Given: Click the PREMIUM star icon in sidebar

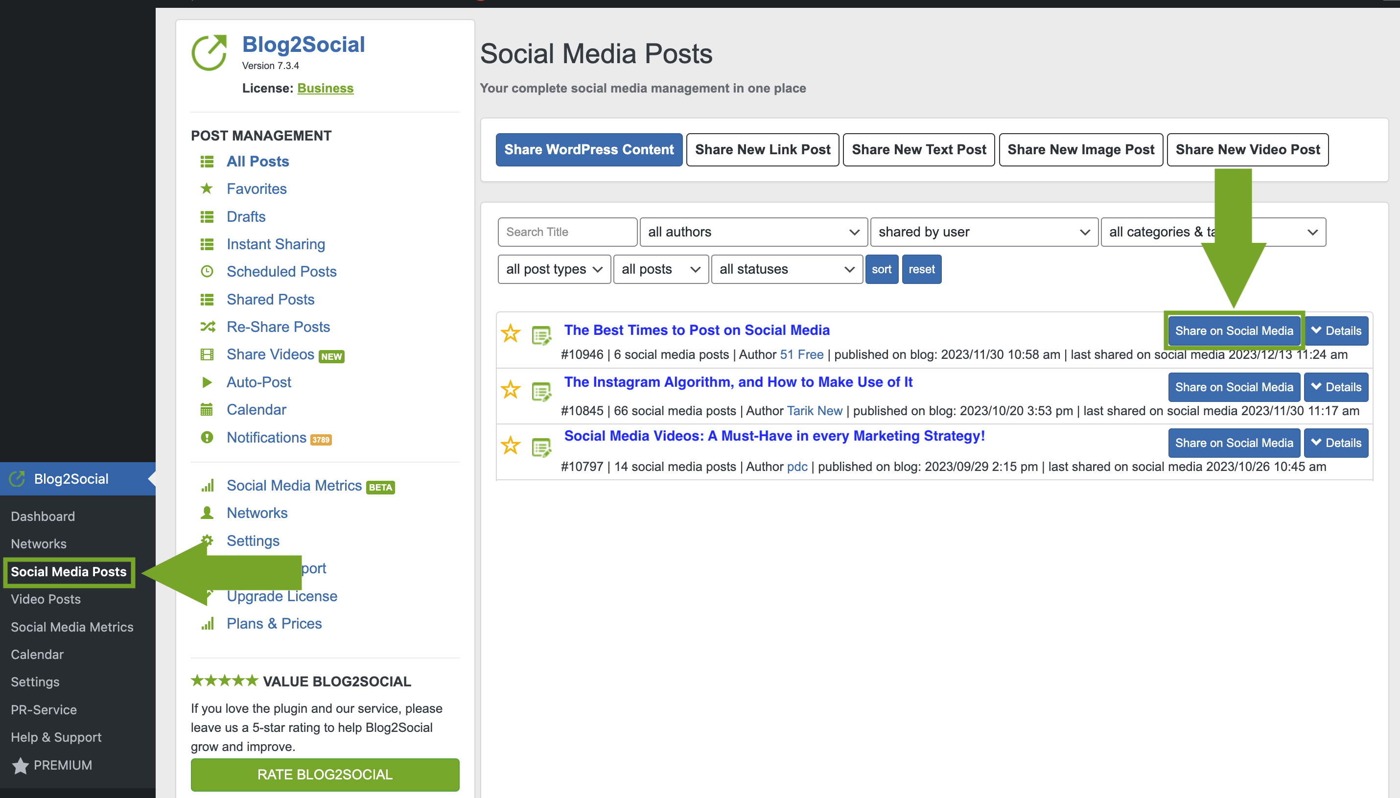Looking at the screenshot, I should tap(20, 765).
